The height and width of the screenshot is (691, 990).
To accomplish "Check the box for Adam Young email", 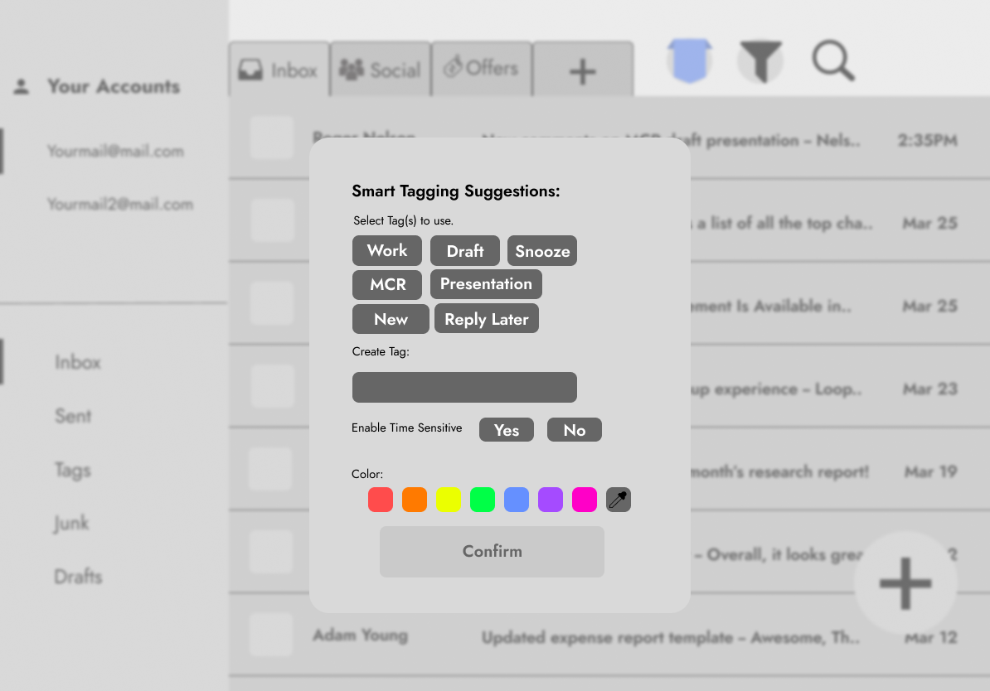I will pyautogui.click(x=271, y=635).
